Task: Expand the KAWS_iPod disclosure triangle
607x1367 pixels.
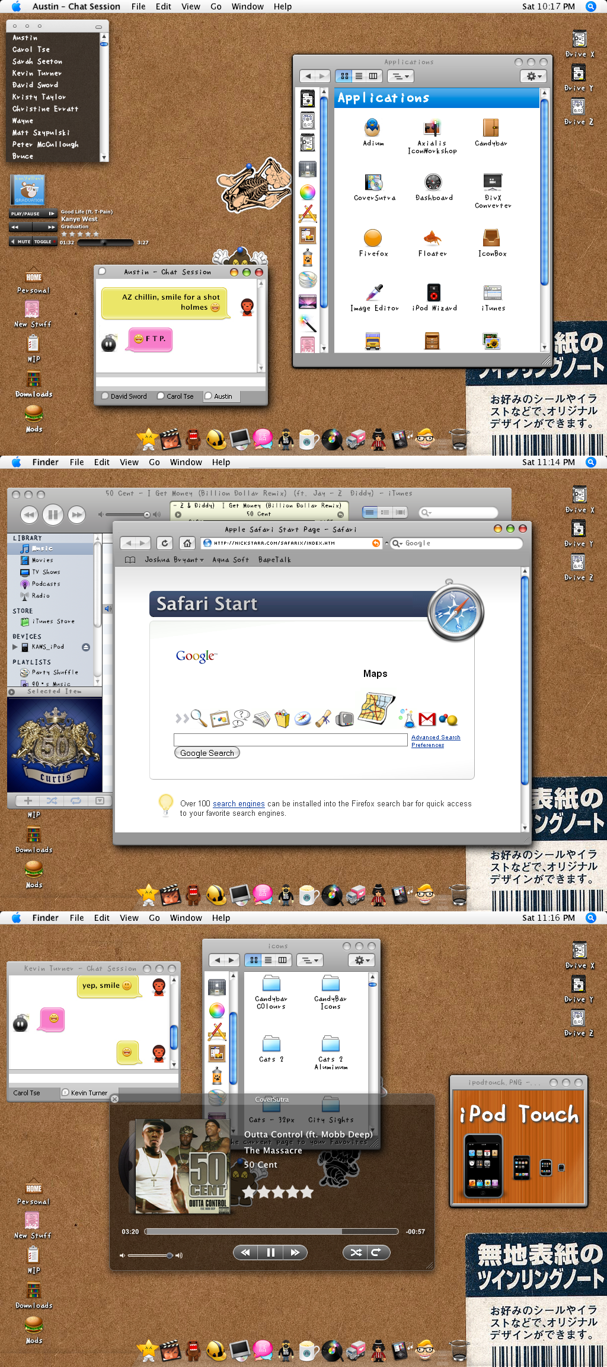Action: pos(15,647)
